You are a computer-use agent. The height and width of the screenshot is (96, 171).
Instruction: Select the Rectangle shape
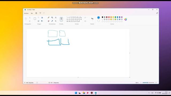point(73,17)
